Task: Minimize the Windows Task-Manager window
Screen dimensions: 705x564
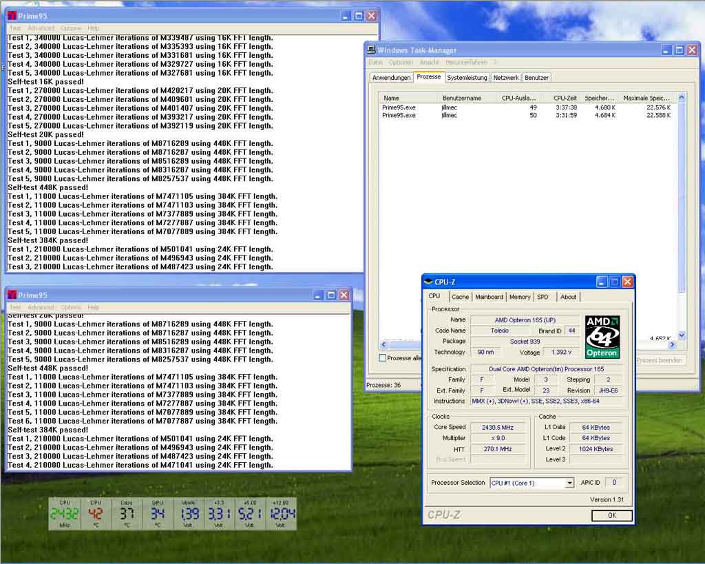Action: (666, 50)
